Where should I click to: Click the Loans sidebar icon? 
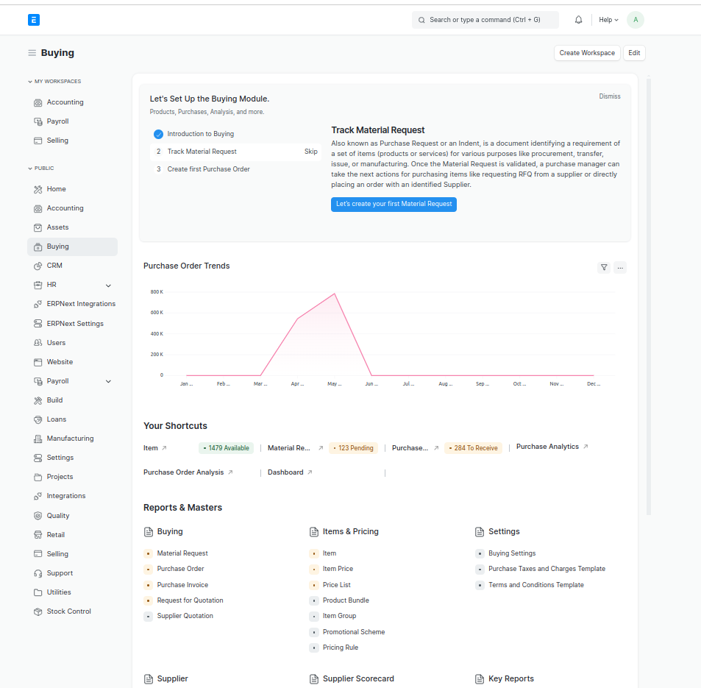[x=38, y=419]
